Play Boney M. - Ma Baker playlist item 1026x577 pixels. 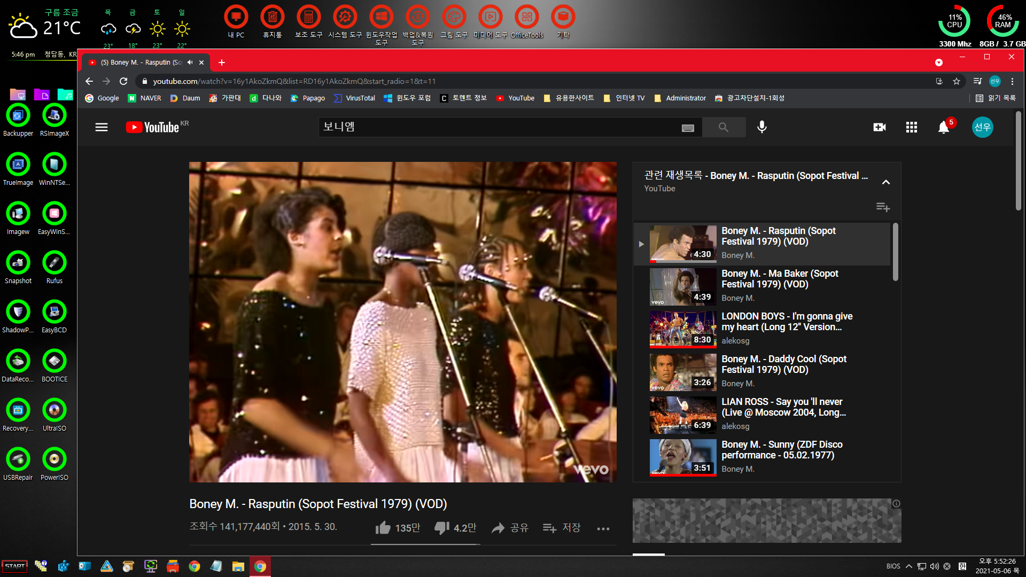(761, 286)
